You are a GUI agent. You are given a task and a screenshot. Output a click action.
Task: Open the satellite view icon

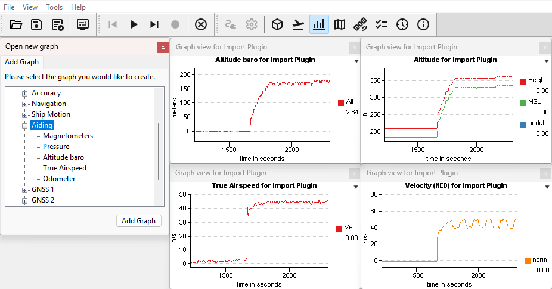tap(360, 24)
